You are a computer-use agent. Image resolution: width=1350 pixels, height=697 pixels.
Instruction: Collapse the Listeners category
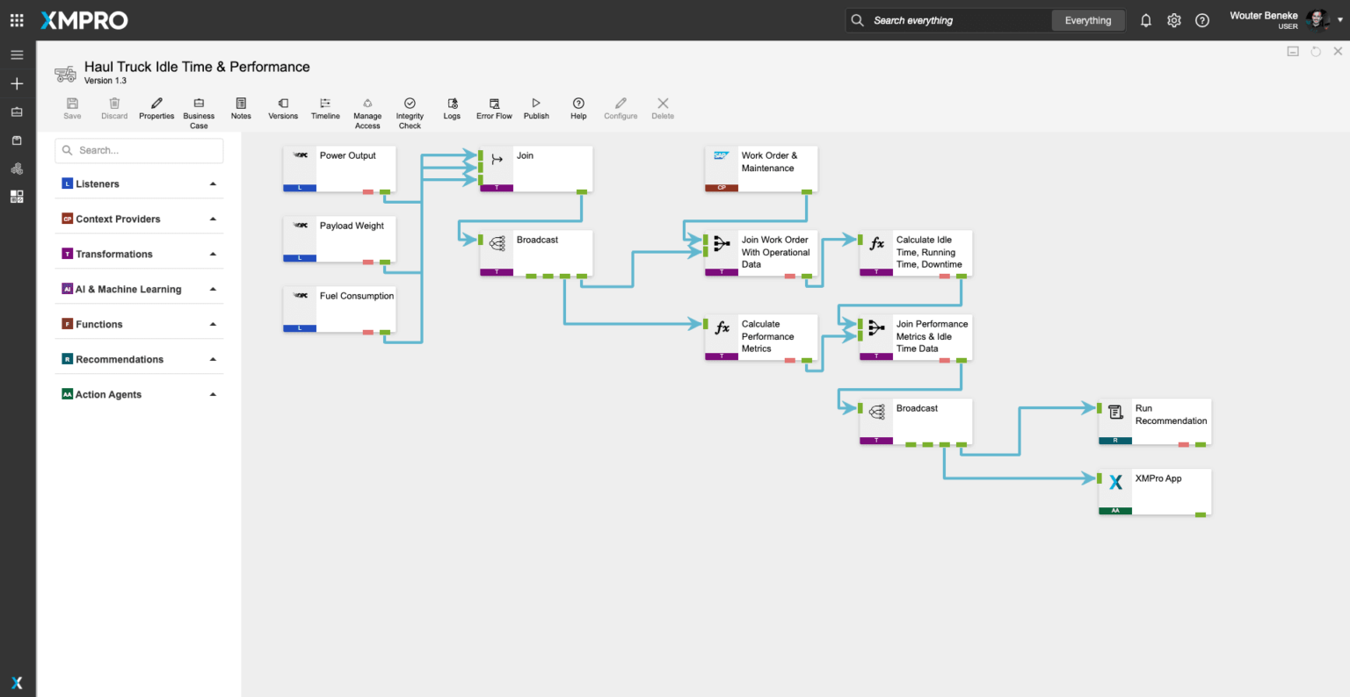(213, 184)
